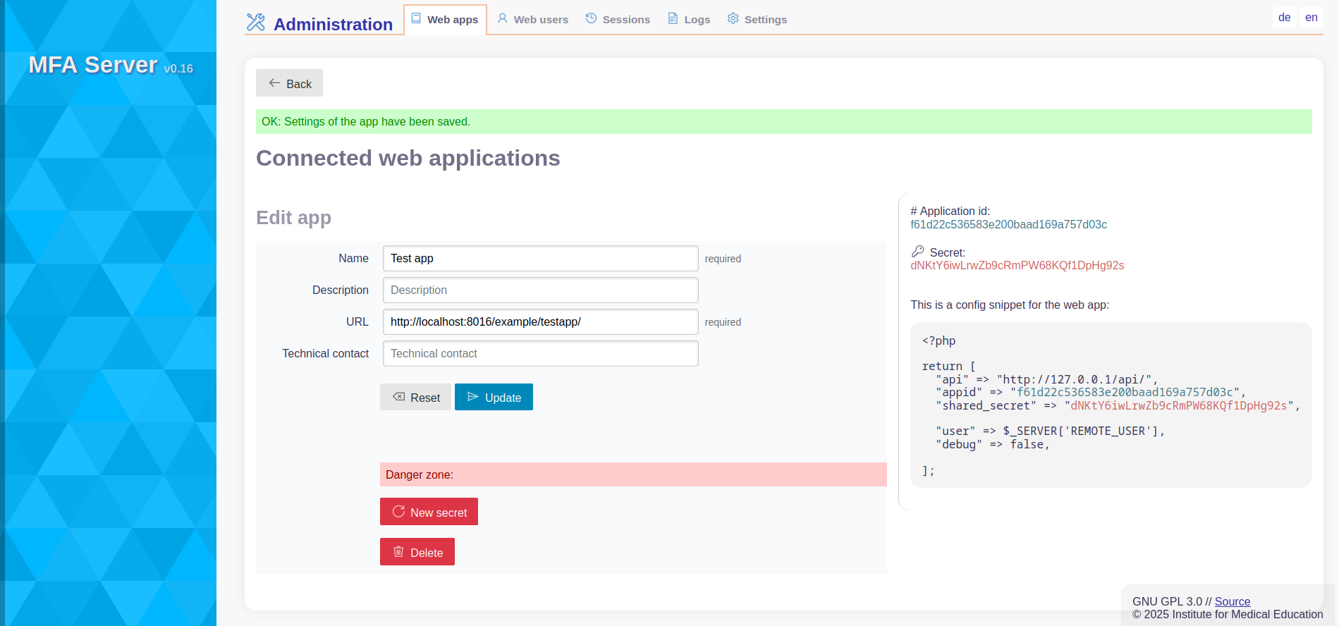Click the Web apps tab icon
Viewport: 1339px width, 626px height.
tap(416, 18)
